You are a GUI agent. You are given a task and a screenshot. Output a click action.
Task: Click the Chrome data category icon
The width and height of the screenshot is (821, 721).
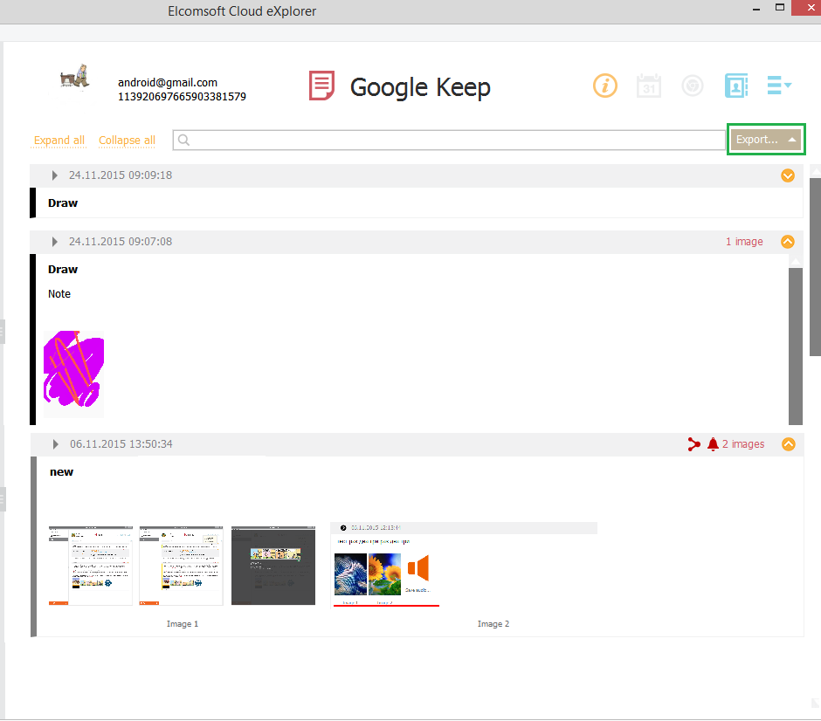tap(693, 86)
